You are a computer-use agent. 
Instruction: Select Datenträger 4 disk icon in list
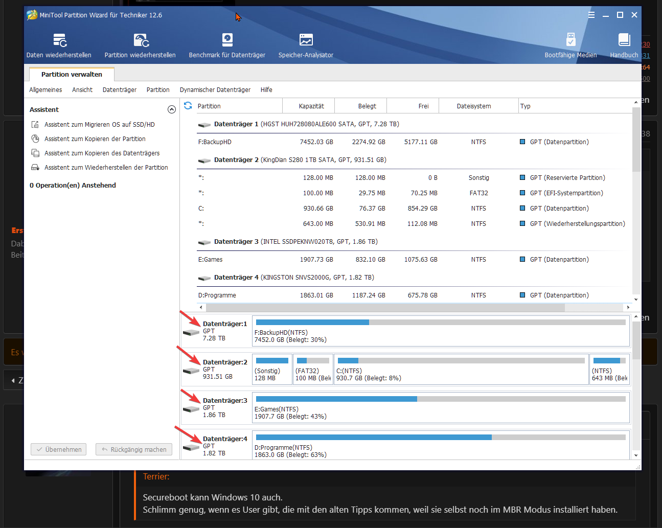[x=204, y=278]
